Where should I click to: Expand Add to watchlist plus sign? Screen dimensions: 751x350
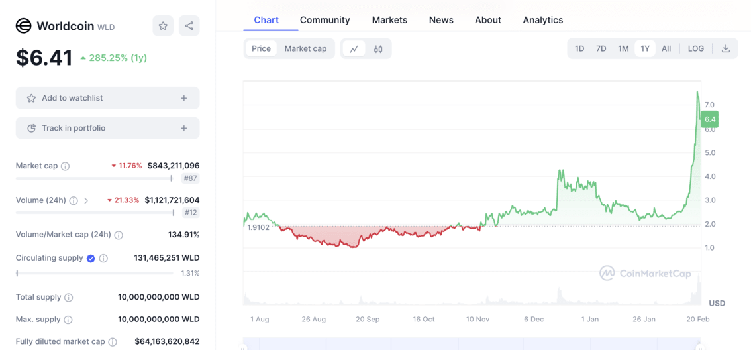coord(184,98)
